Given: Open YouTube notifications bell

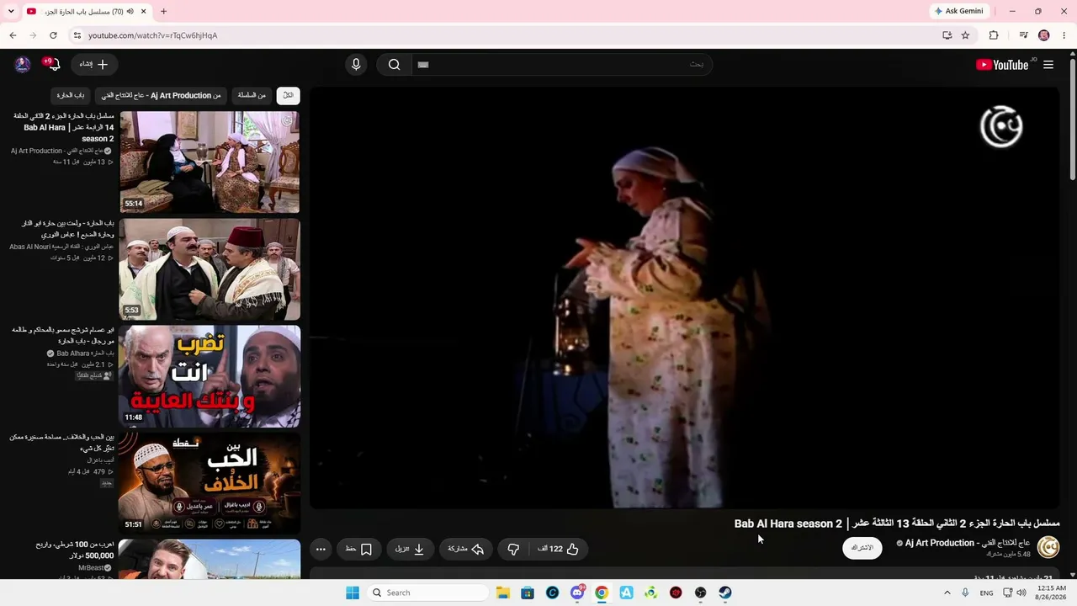Looking at the screenshot, I should 53,65.
